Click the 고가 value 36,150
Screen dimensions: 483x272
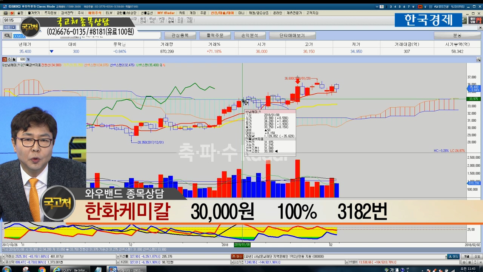pos(309,51)
